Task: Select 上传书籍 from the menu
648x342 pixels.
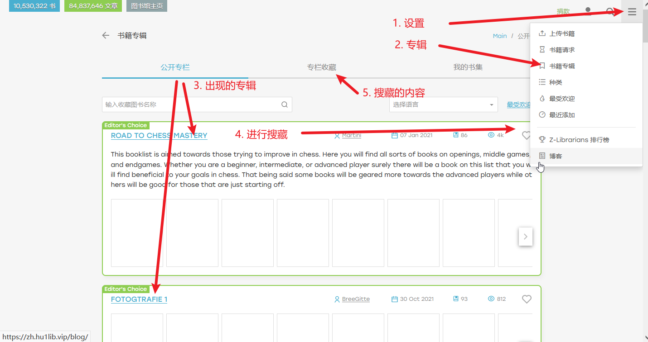Action: (562, 33)
